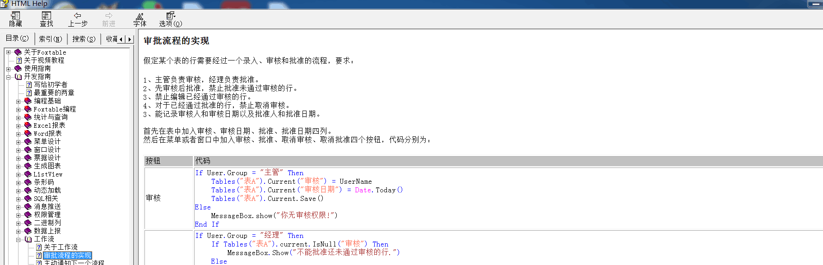Click the open-book icon next to 开发指南
The image size is (823, 265).
18,77
